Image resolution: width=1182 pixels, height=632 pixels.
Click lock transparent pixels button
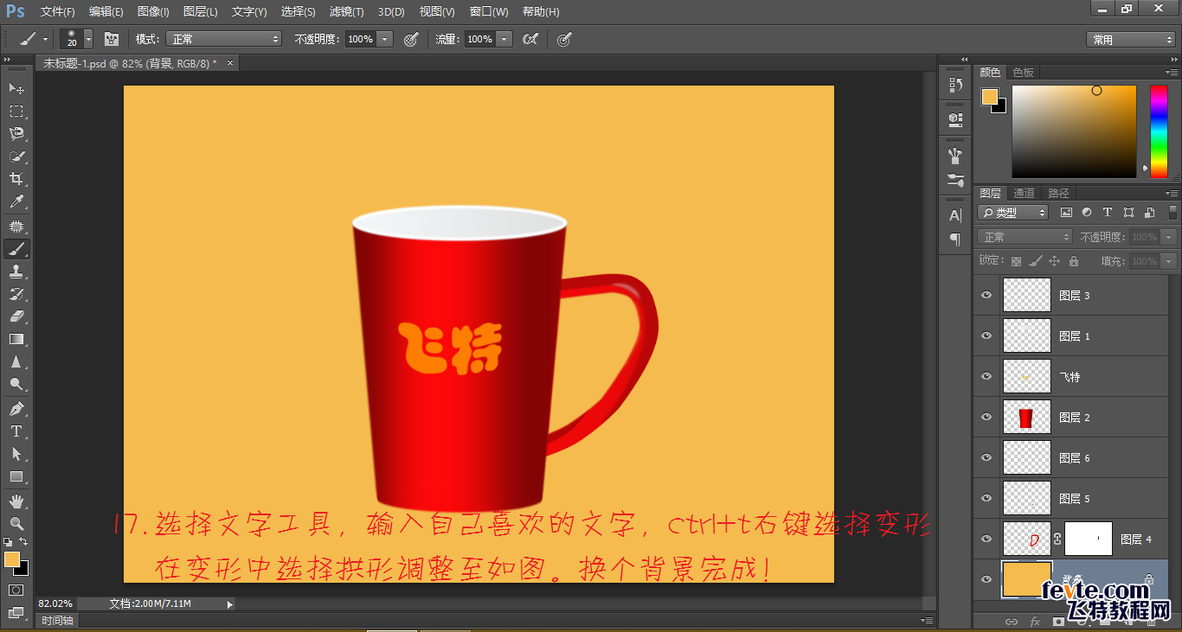[1016, 260]
